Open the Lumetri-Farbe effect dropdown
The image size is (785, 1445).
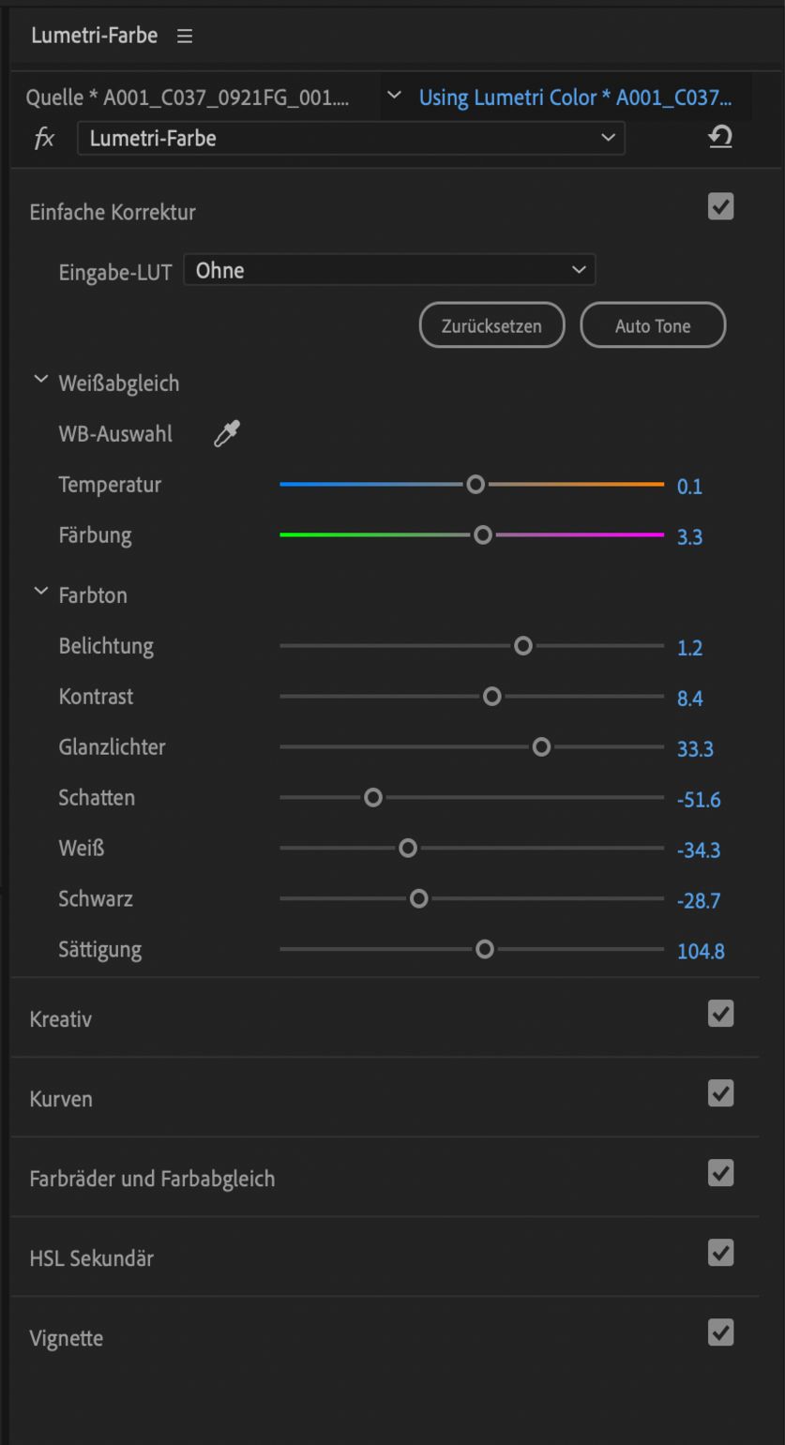[350, 139]
